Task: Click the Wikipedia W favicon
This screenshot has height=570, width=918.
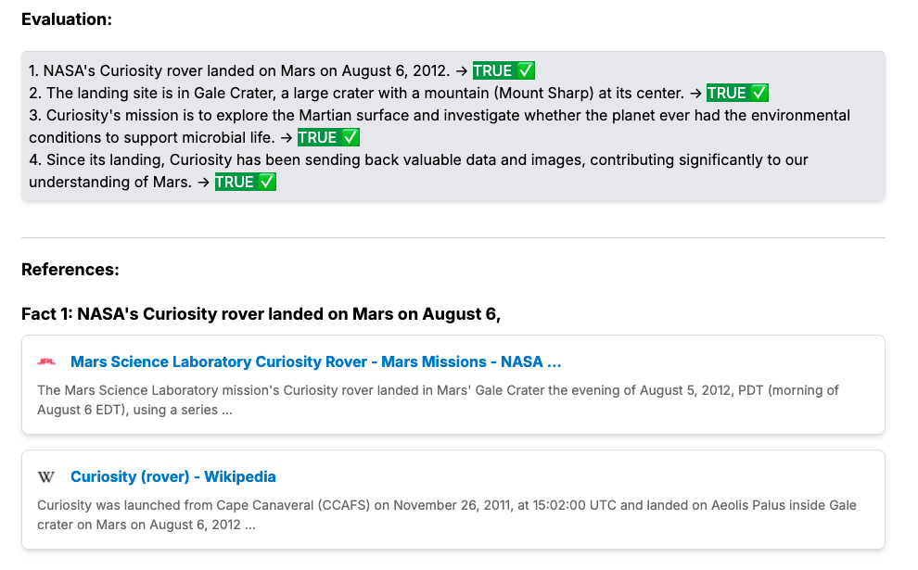Action: pos(46,477)
